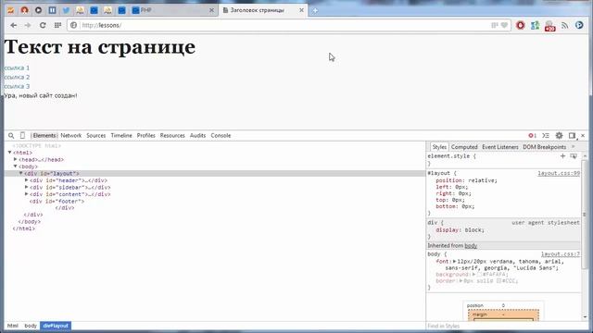This screenshot has width=593, height=333.
Task: Collapse the div id="layout" node
Action: [21, 173]
